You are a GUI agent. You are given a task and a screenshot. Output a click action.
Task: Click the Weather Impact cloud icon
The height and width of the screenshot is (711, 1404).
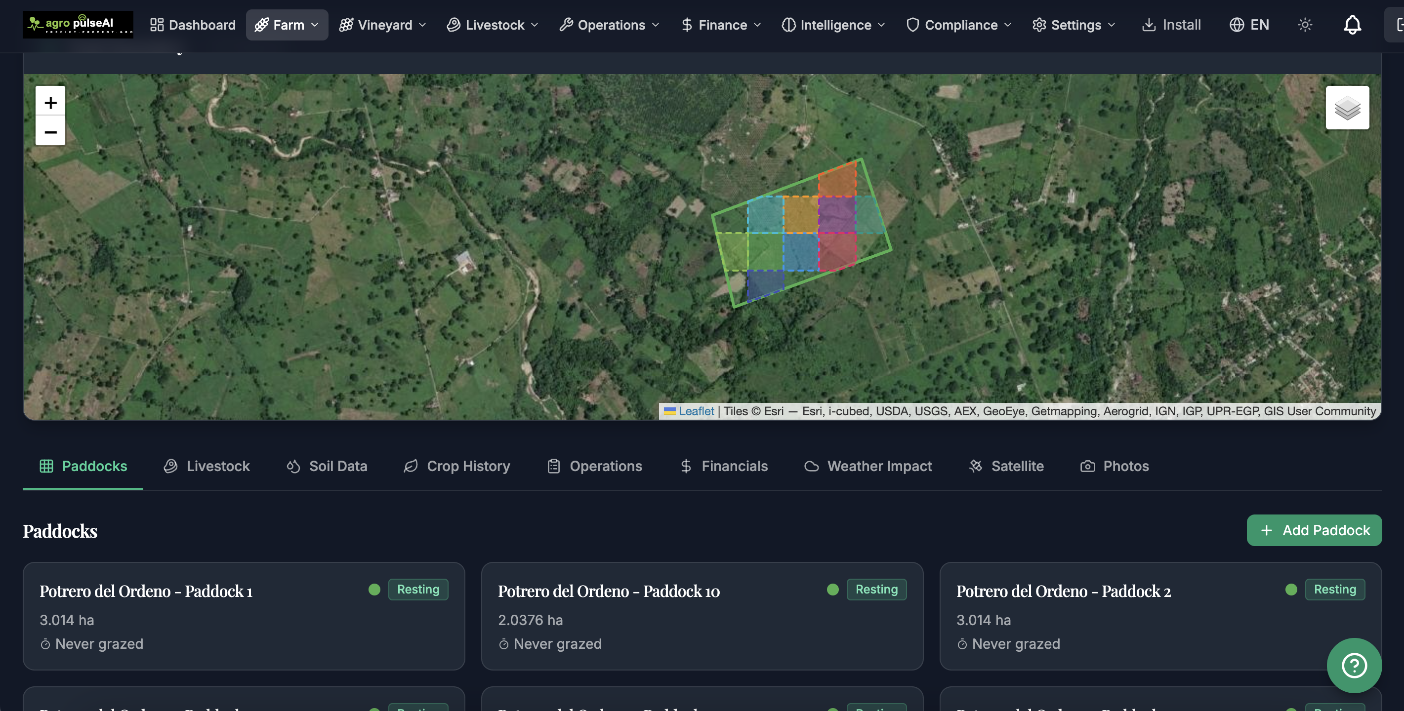tap(812, 466)
